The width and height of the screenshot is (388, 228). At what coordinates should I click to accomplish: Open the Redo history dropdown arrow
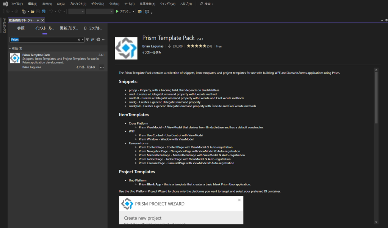pos(64,12)
